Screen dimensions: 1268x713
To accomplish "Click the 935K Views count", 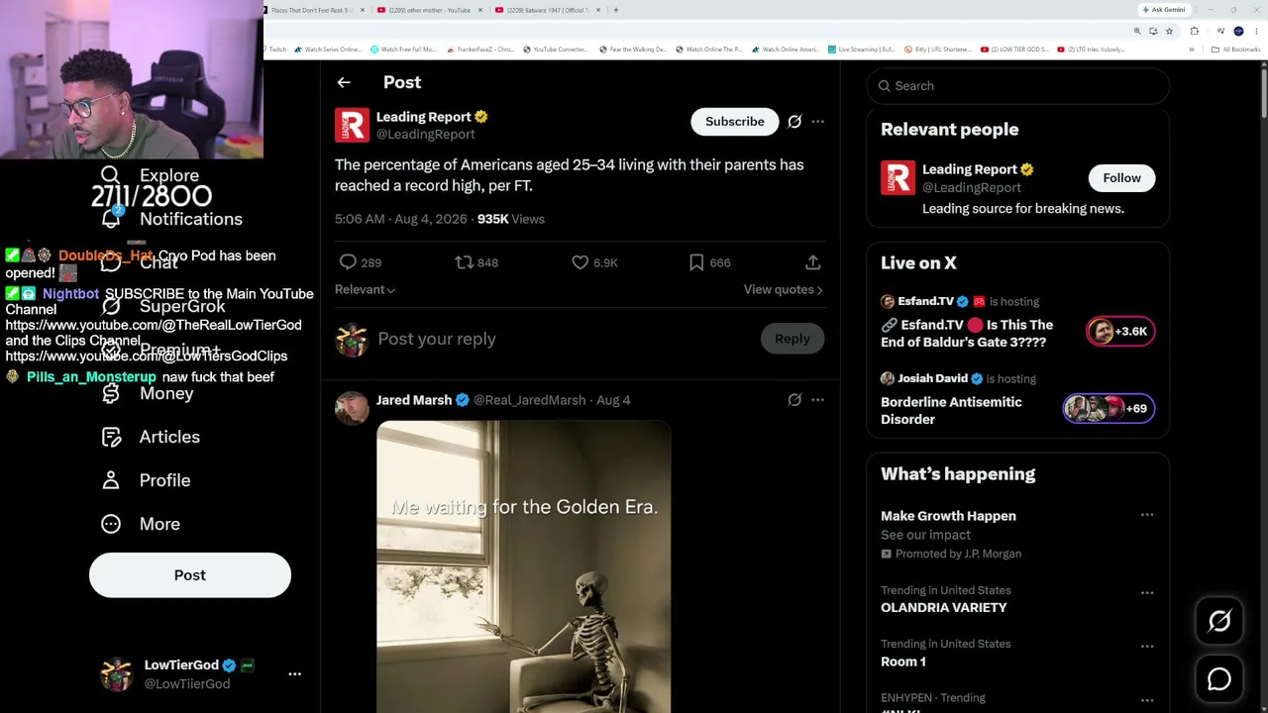I will (x=511, y=219).
